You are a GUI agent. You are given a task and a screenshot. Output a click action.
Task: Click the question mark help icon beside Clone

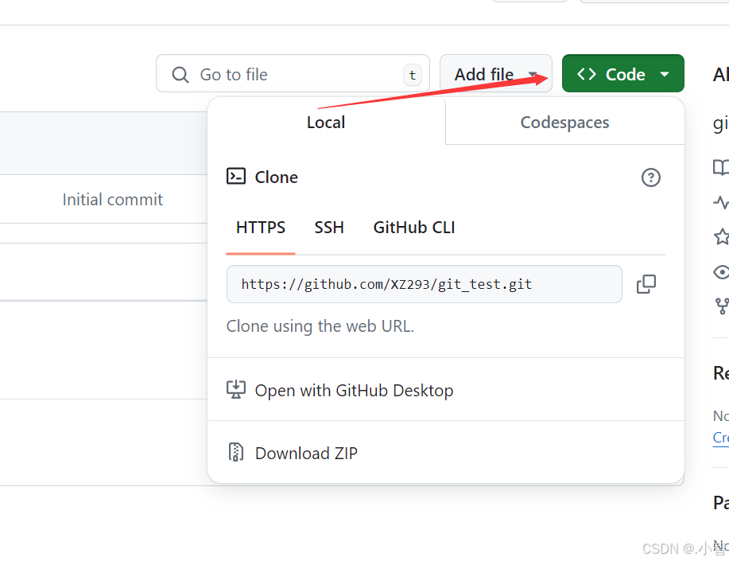point(650,177)
